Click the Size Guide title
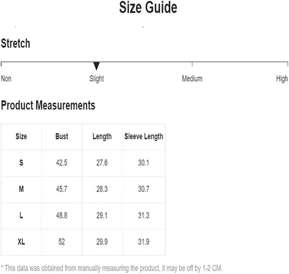The width and height of the screenshot is (289, 274). coord(148,8)
